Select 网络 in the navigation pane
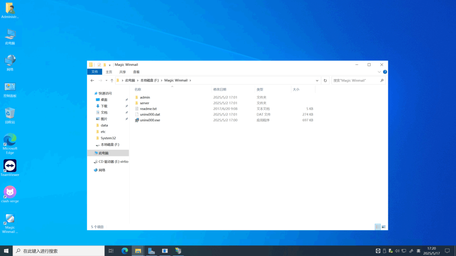 point(102,170)
